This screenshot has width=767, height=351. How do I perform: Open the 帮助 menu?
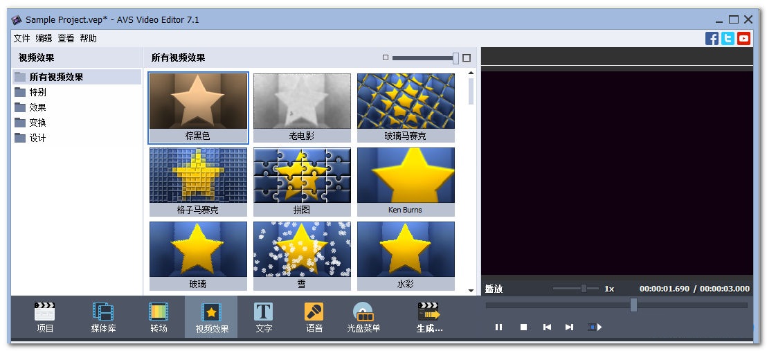(x=89, y=38)
